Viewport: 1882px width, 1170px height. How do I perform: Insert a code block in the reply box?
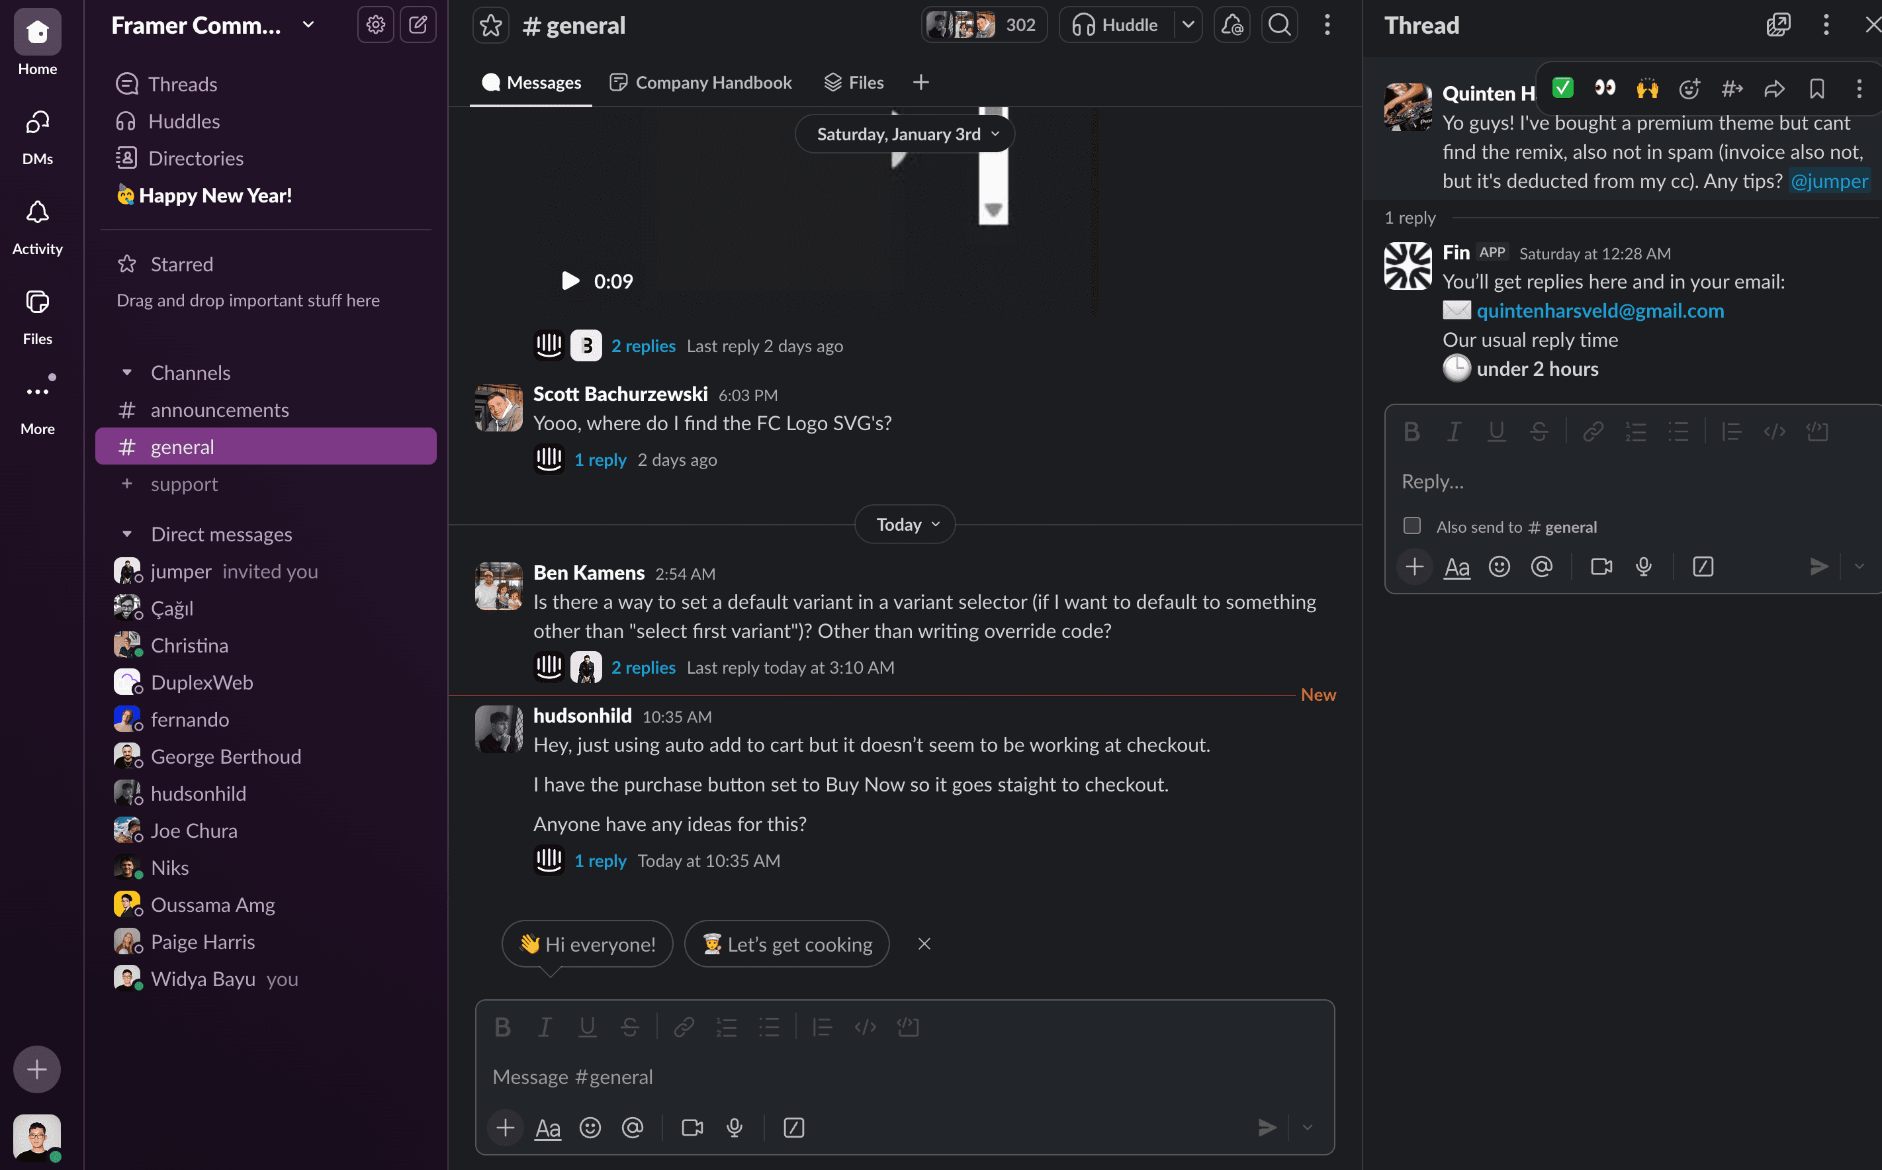point(1817,431)
